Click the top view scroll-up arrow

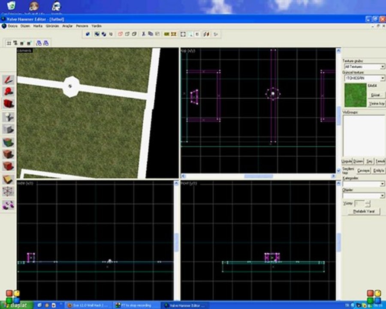click(x=338, y=51)
